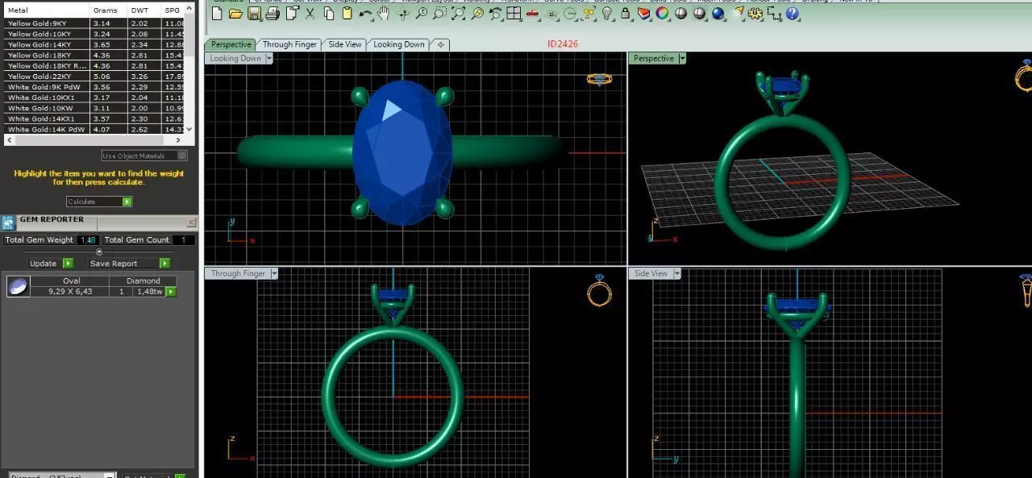
Task: Click the Total Gem Count value field
Action: [183, 239]
